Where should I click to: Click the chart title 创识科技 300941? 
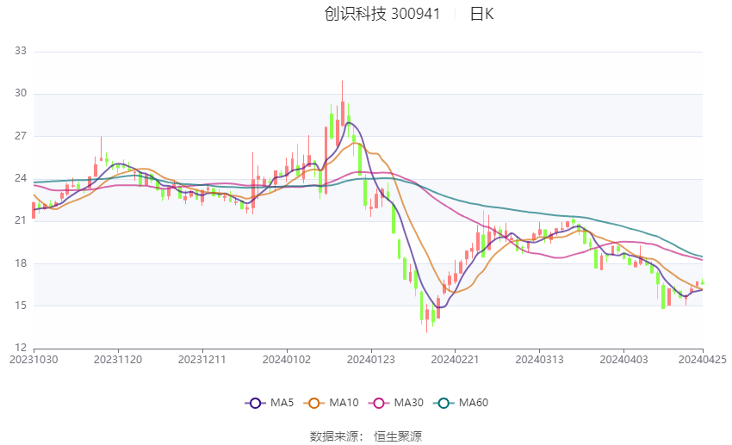(x=382, y=14)
